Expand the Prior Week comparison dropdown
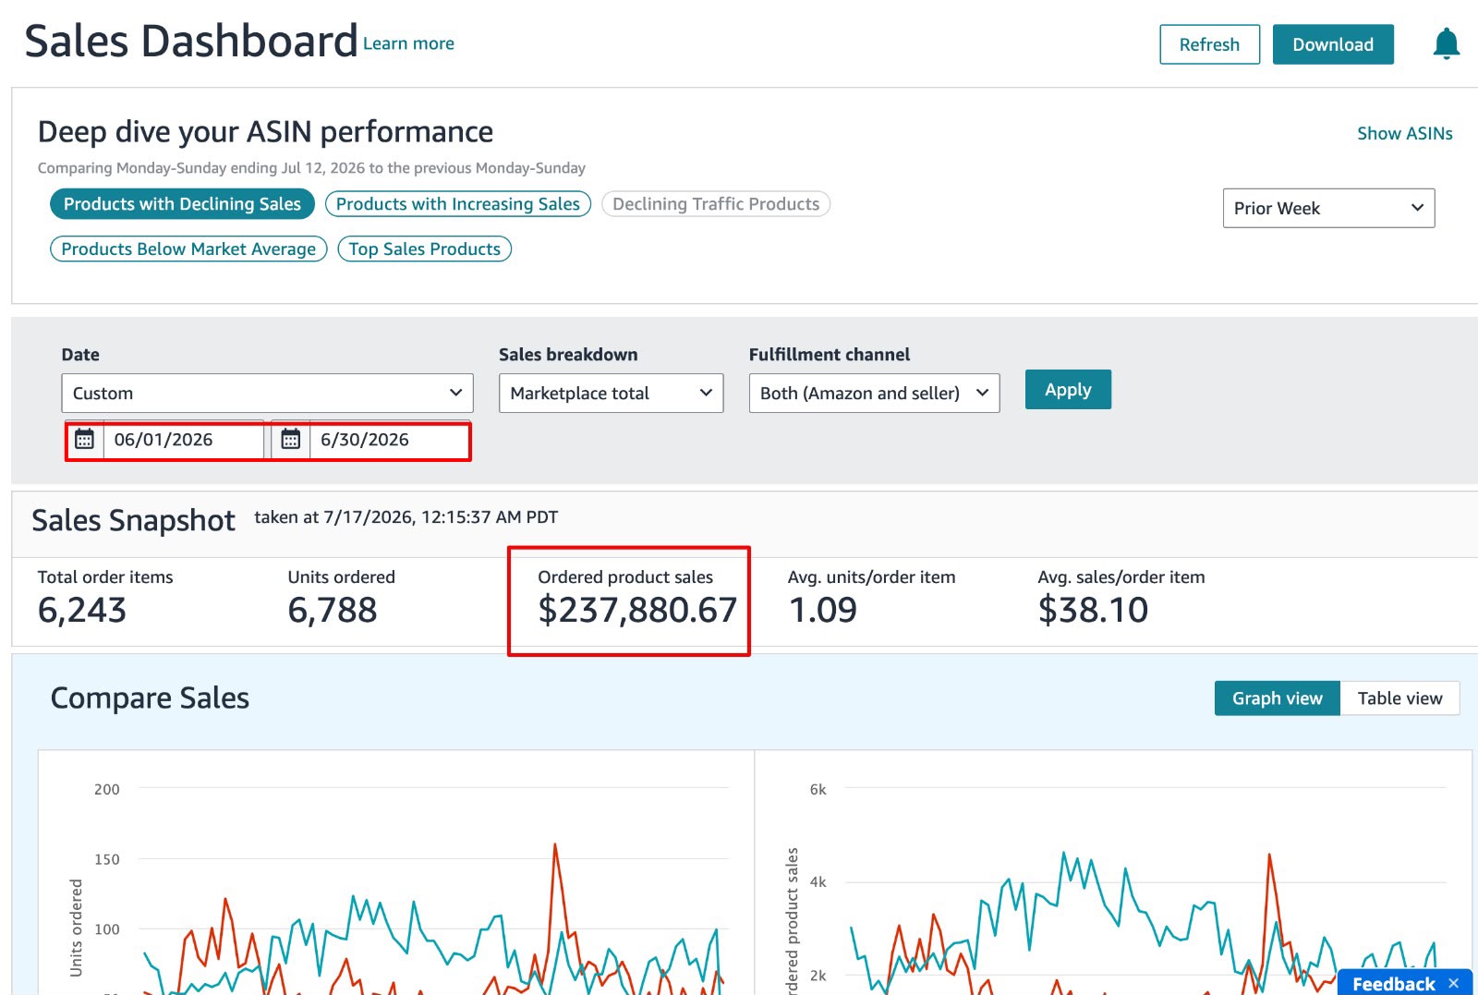This screenshot has height=995, width=1478. (1328, 208)
